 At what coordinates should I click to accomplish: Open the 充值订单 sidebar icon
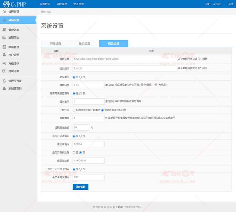(x=4, y=63)
